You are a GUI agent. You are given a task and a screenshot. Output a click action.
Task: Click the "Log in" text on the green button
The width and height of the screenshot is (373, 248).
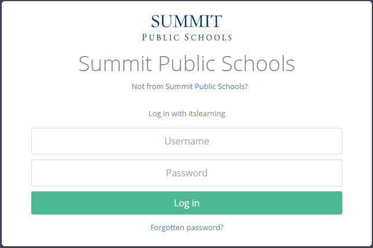tap(187, 203)
